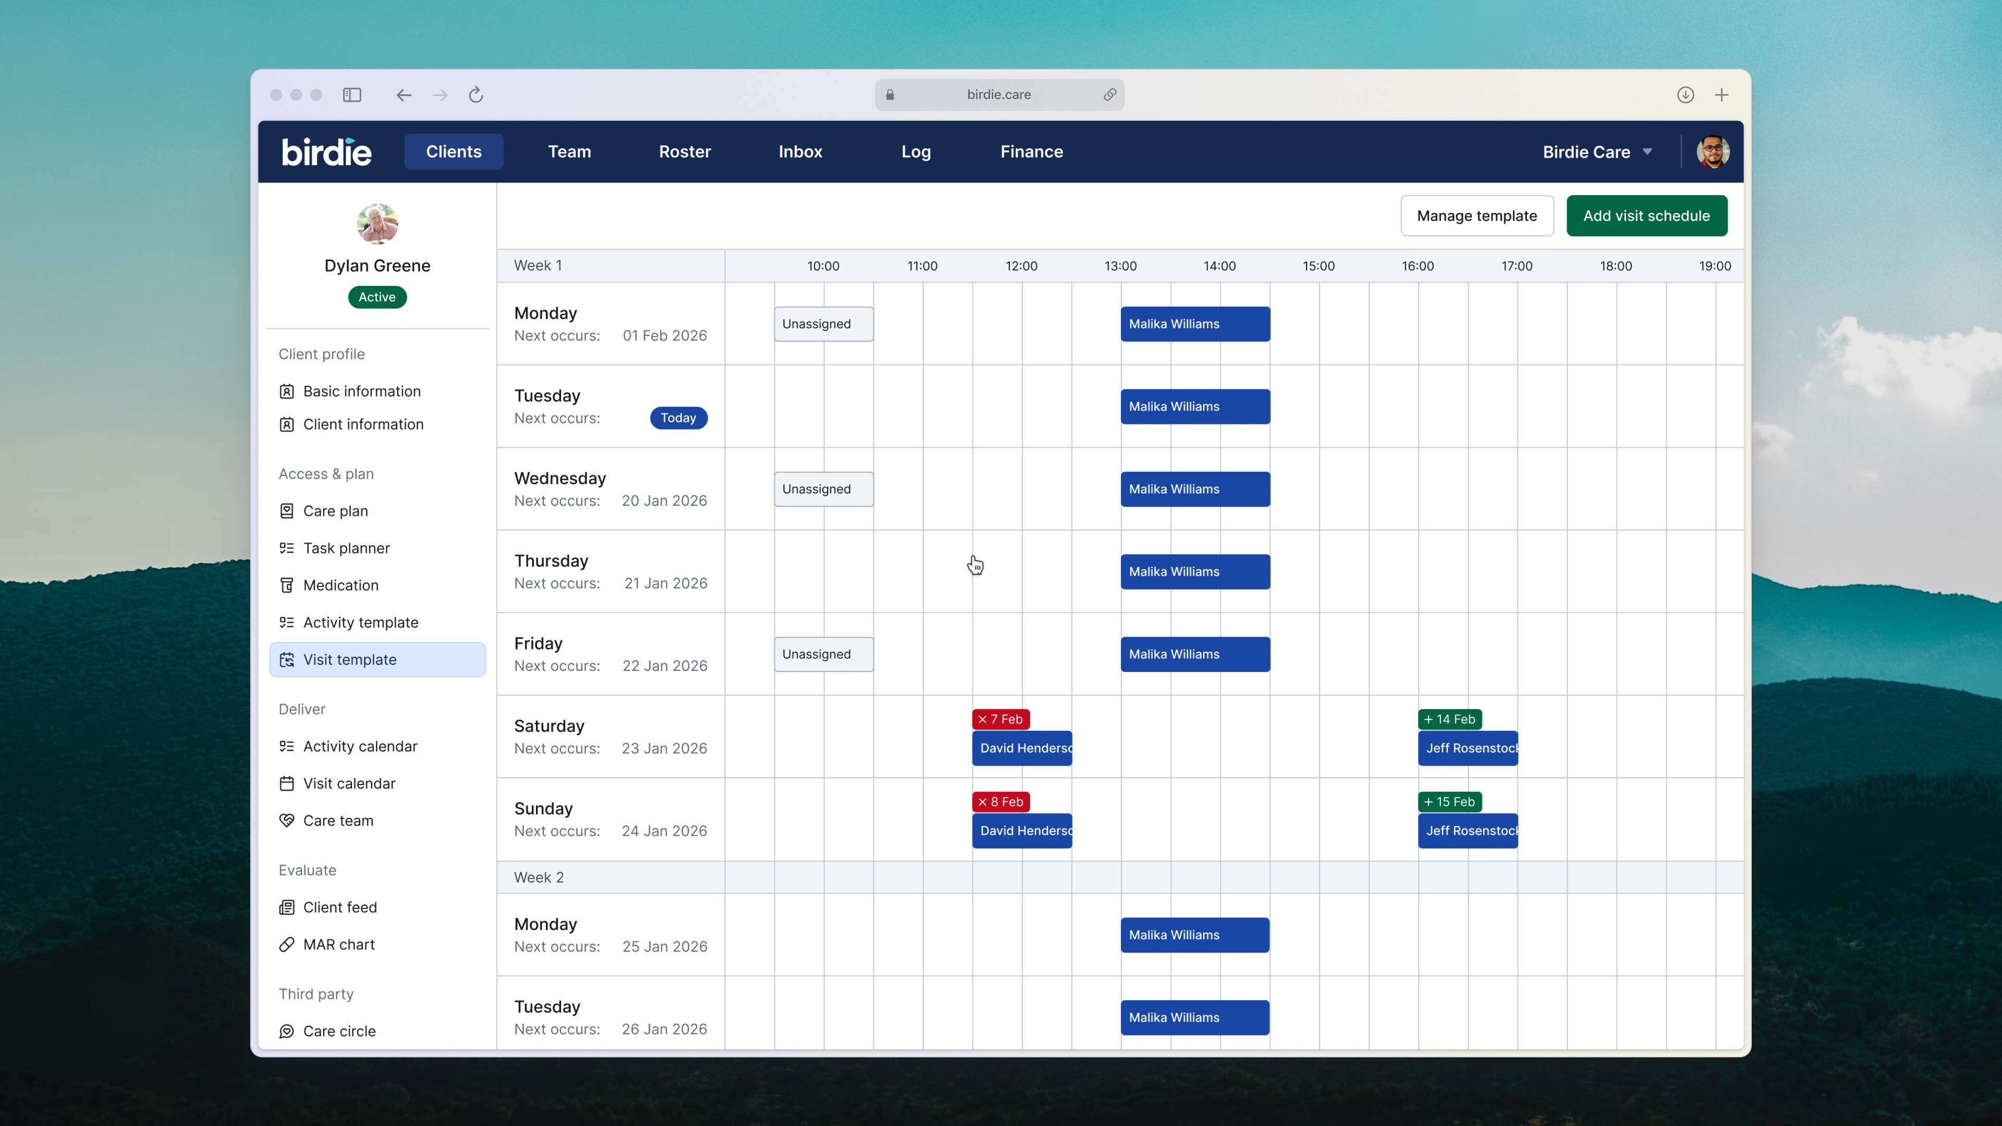This screenshot has height=1126, width=2002.
Task: Click the Visit calendar icon
Action: 286,784
